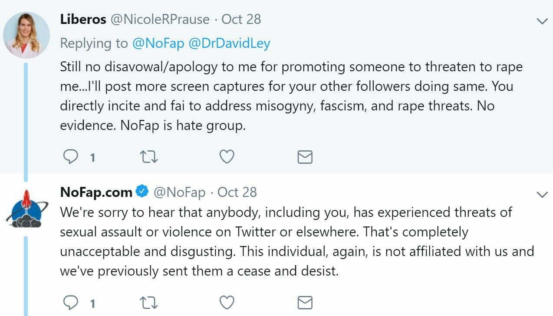Like the NoFap.com tweet

[x=227, y=302]
